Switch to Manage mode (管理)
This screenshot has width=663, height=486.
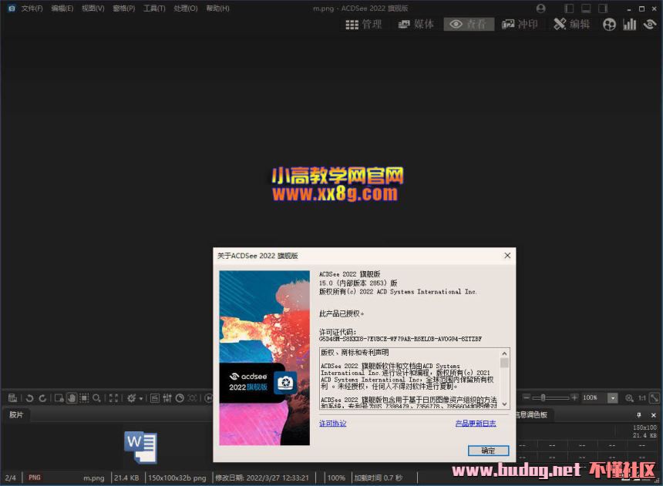(x=364, y=24)
